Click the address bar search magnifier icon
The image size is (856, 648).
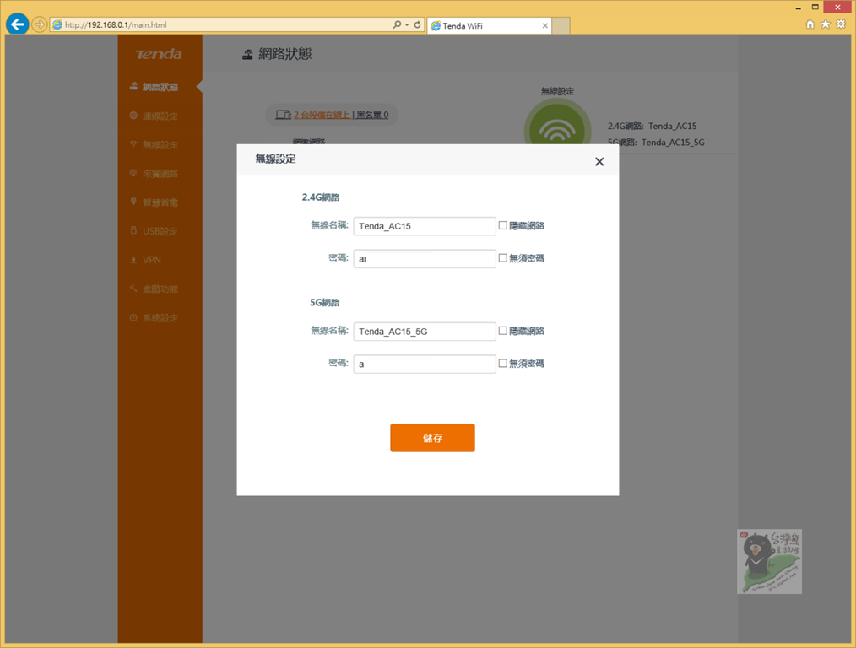tap(397, 24)
